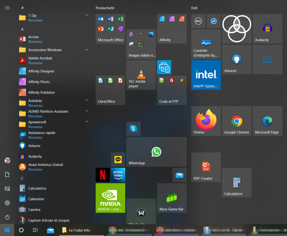Open the Audacity tile in Dell group

[x=267, y=29]
